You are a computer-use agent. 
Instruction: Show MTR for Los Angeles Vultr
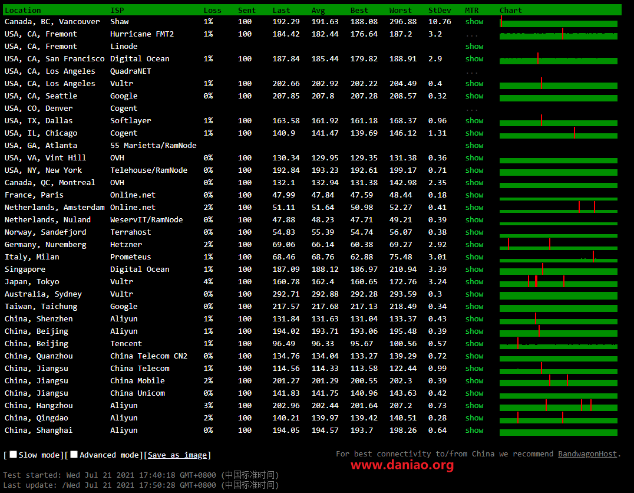tap(474, 83)
